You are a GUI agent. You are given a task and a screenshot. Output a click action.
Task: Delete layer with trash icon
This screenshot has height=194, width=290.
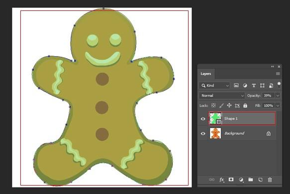click(x=270, y=180)
